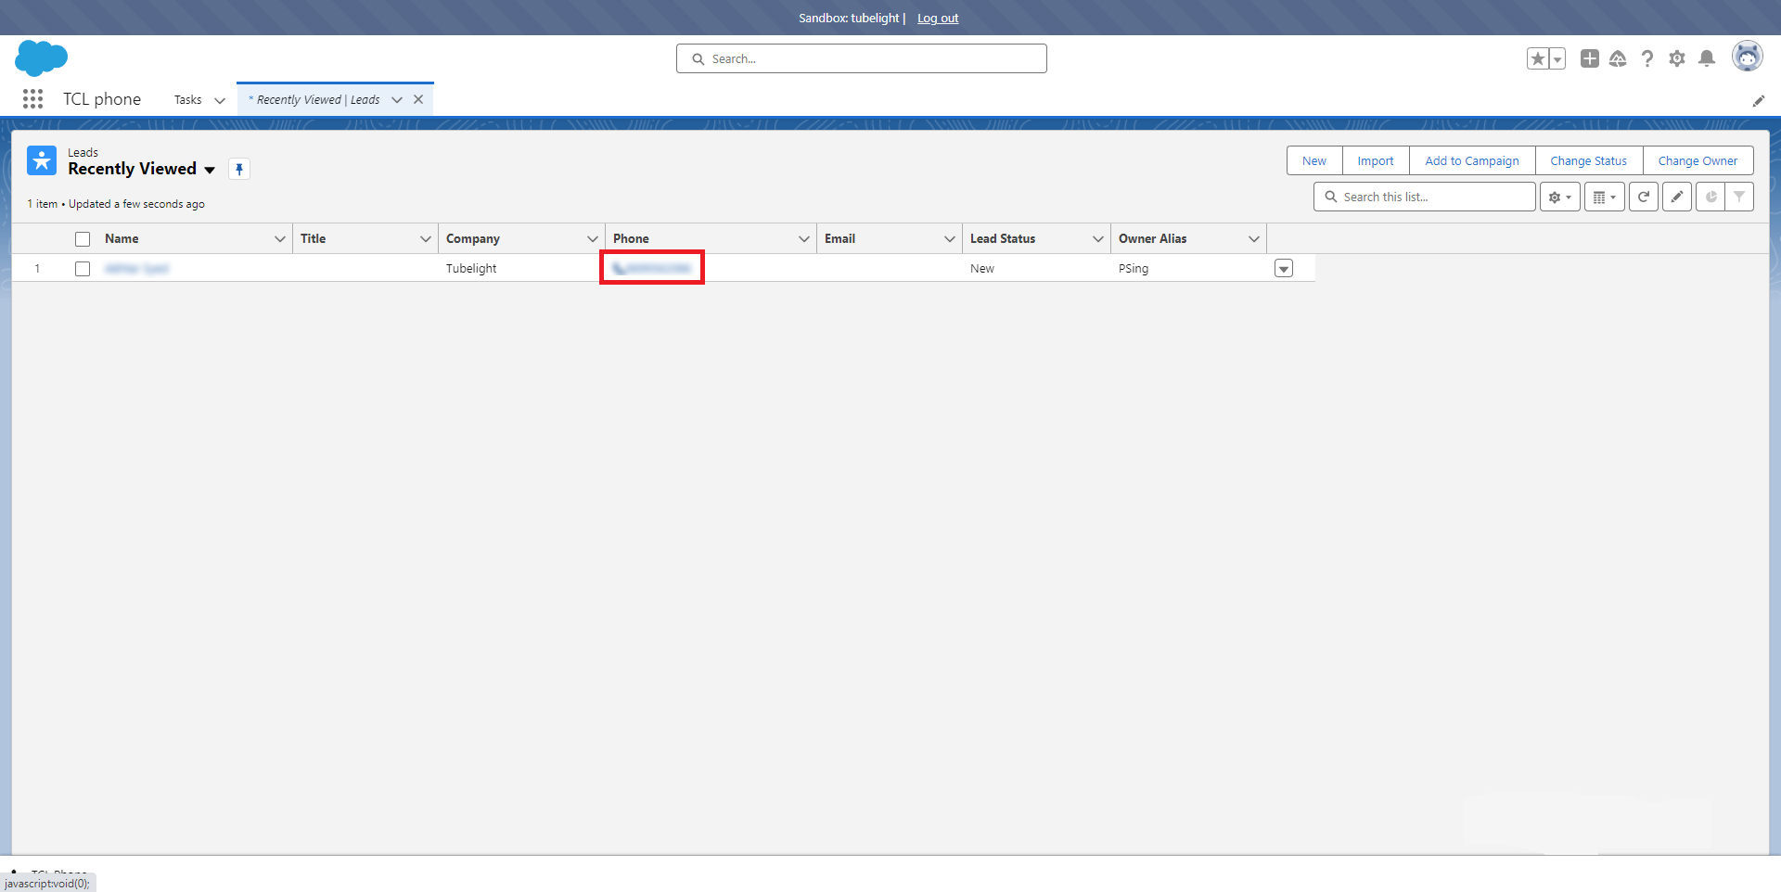Screen dimensions: 1781x892
Task: Open the App Launcher grid icon
Action: (32, 99)
